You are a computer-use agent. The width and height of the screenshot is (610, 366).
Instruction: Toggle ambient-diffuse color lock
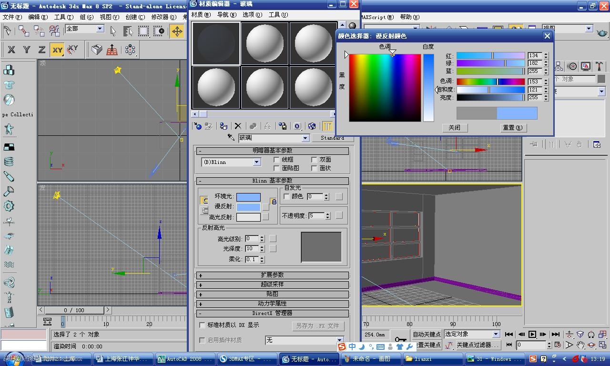coord(274,202)
